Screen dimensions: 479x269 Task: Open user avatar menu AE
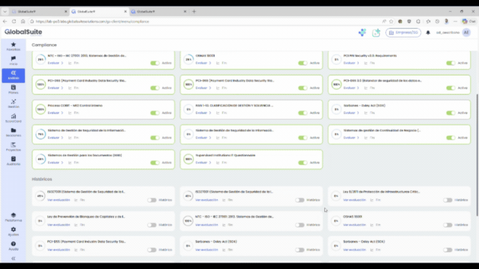[466, 32]
